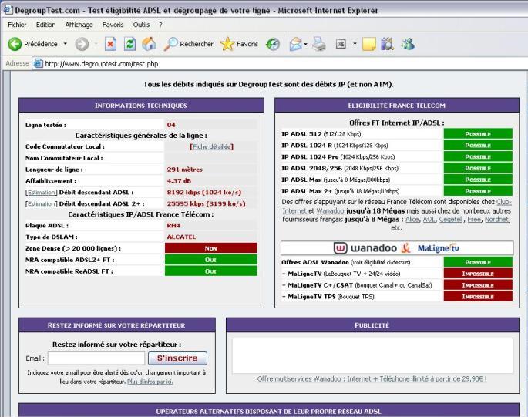
Task: Click the 291 mètres line length value
Action: coord(184,170)
